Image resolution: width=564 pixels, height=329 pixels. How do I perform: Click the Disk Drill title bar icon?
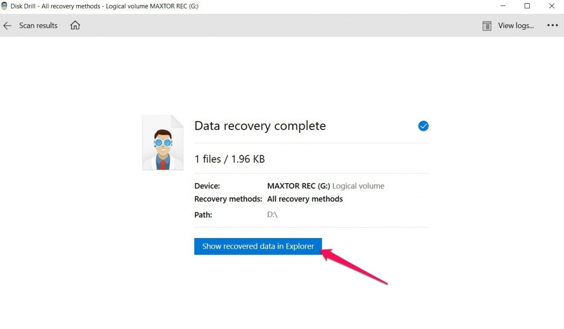(x=4, y=6)
